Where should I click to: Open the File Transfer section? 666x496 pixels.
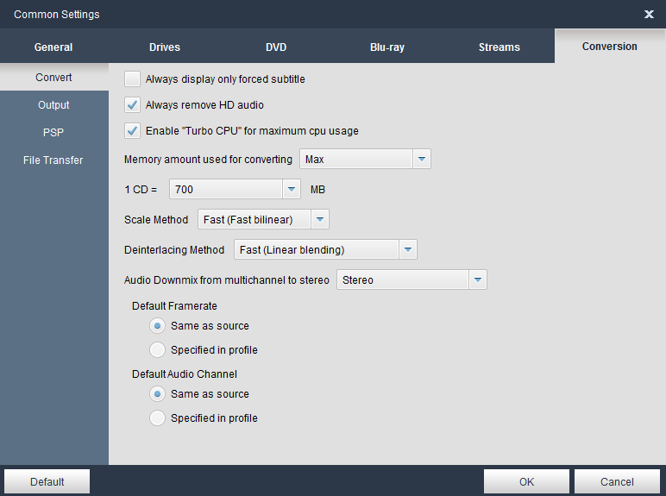[x=53, y=160]
